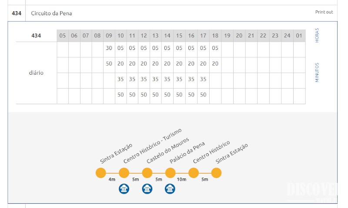Screen dimensions: 348x208
Task: Click the monument icon under Palácio da Pena
Action: click(170, 189)
